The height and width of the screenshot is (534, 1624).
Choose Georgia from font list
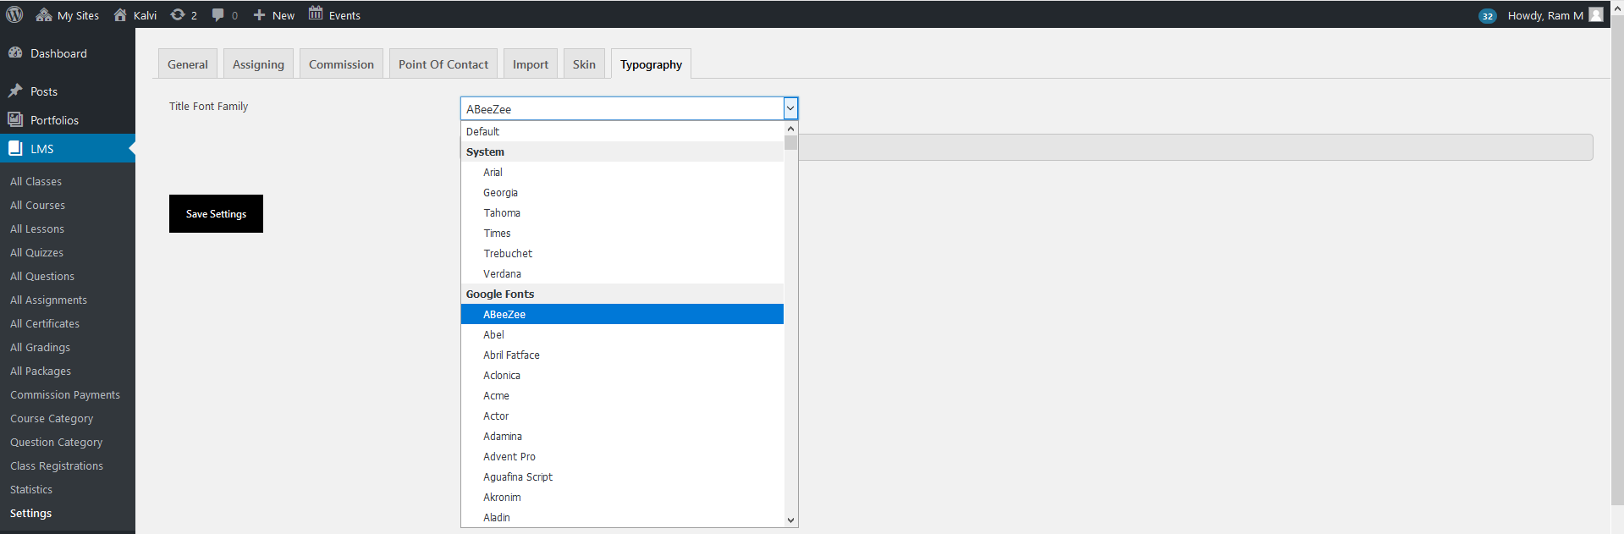[x=622, y=192]
